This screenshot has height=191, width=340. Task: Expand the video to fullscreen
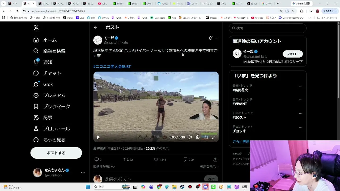(x=213, y=137)
